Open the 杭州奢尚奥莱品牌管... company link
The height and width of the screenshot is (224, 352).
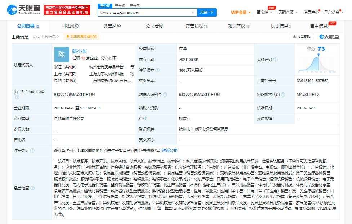108,67
